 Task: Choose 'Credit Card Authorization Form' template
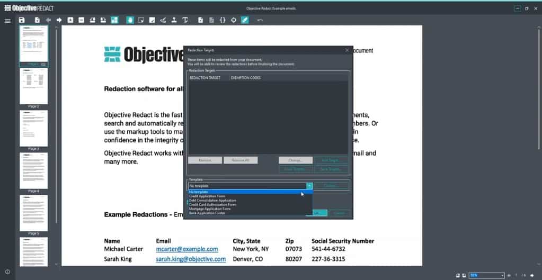250,204
